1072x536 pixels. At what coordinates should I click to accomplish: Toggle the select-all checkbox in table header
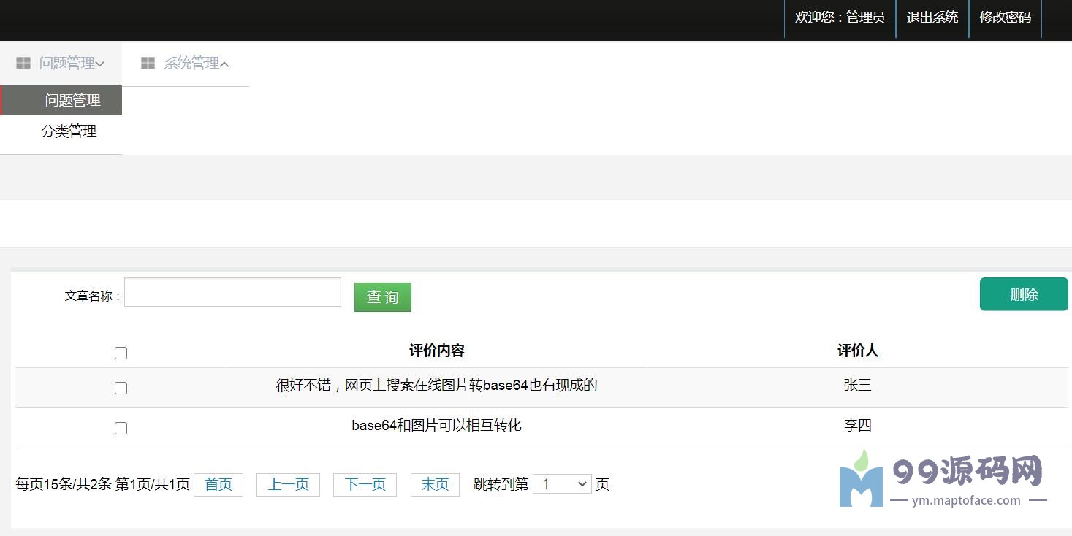click(x=121, y=353)
